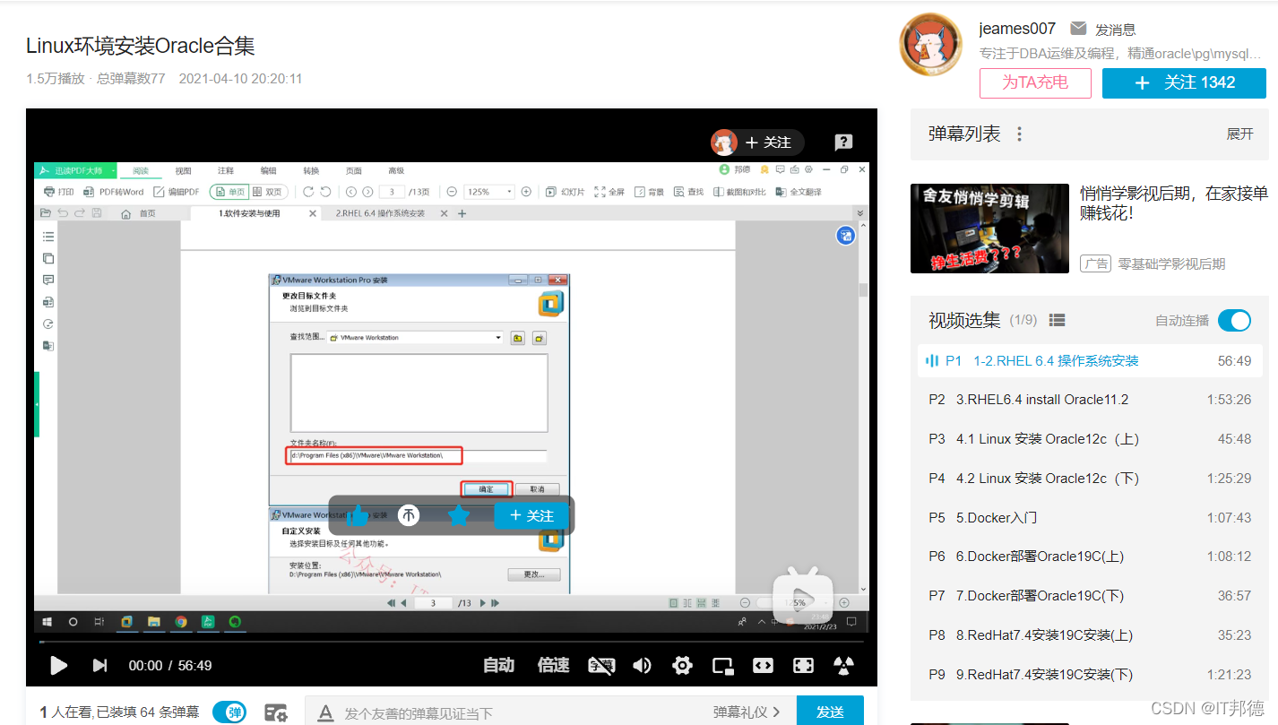1278x725 pixels.
Task: Click the volume speaker icon
Action: pyautogui.click(x=642, y=665)
